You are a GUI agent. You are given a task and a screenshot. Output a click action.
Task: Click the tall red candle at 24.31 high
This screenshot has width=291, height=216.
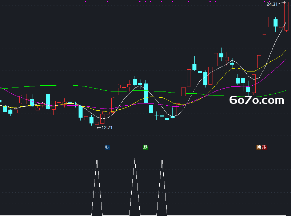tap(286, 16)
